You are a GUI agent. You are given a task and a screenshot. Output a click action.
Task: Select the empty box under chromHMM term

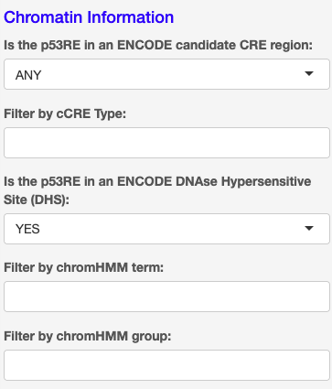point(166,297)
